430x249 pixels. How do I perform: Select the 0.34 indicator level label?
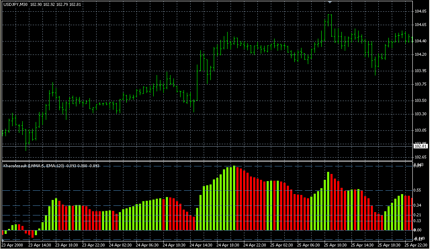click(x=418, y=205)
